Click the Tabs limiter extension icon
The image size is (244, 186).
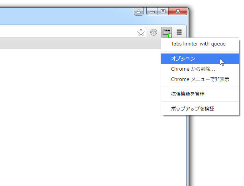pos(167,32)
